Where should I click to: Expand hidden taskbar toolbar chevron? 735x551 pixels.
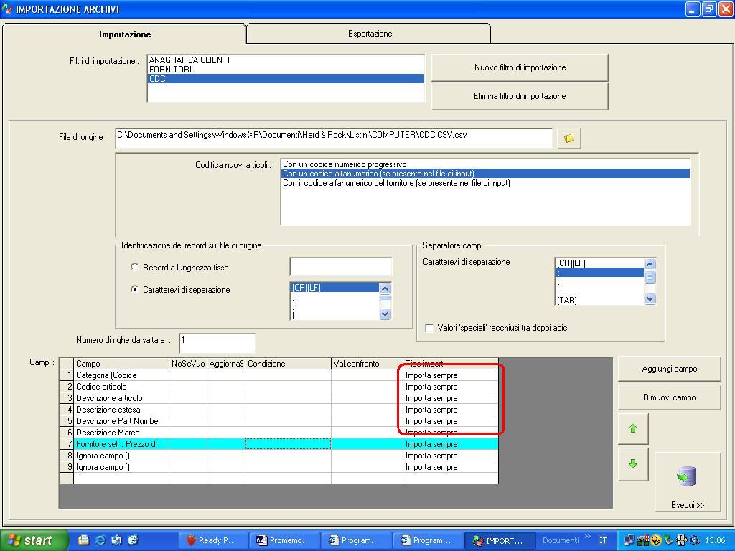(x=588, y=537)
